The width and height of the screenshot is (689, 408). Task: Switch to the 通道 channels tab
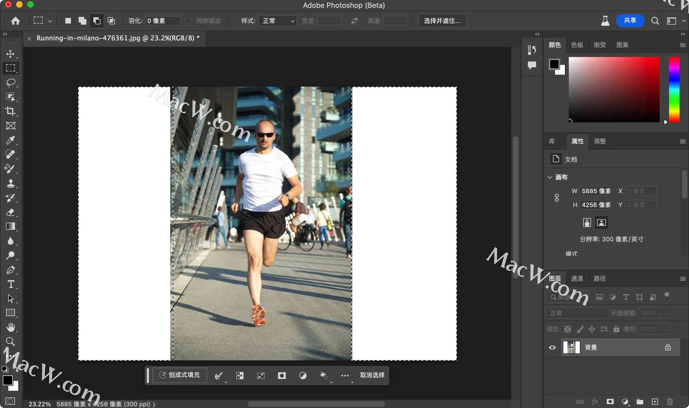[577, 279]
